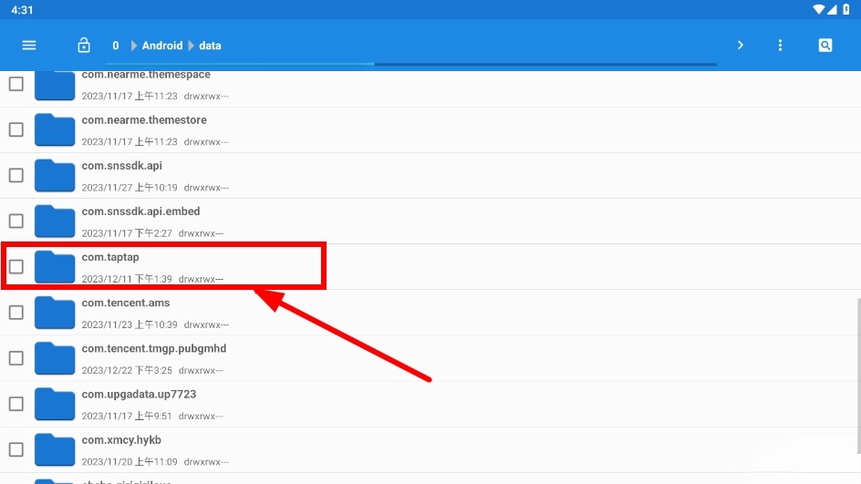Viewport: 861px width, 484px height.
Task: Go to Android in the breadcrumb path
Action: [x=162, y=46]
